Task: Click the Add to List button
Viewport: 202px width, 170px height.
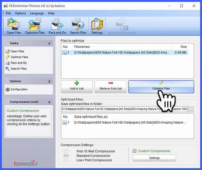Action: coord(77,87)
